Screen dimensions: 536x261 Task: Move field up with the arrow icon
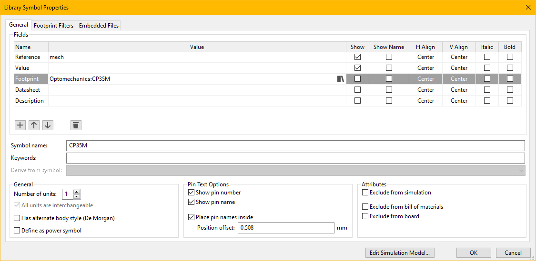point(34,125)
